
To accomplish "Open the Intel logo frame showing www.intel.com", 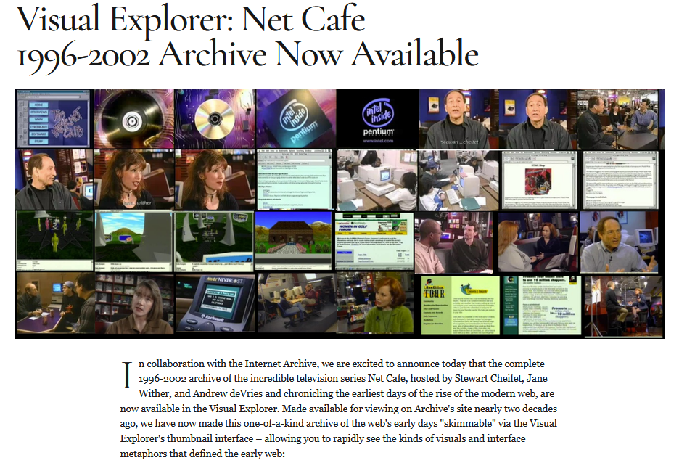I will click(377, 118).
